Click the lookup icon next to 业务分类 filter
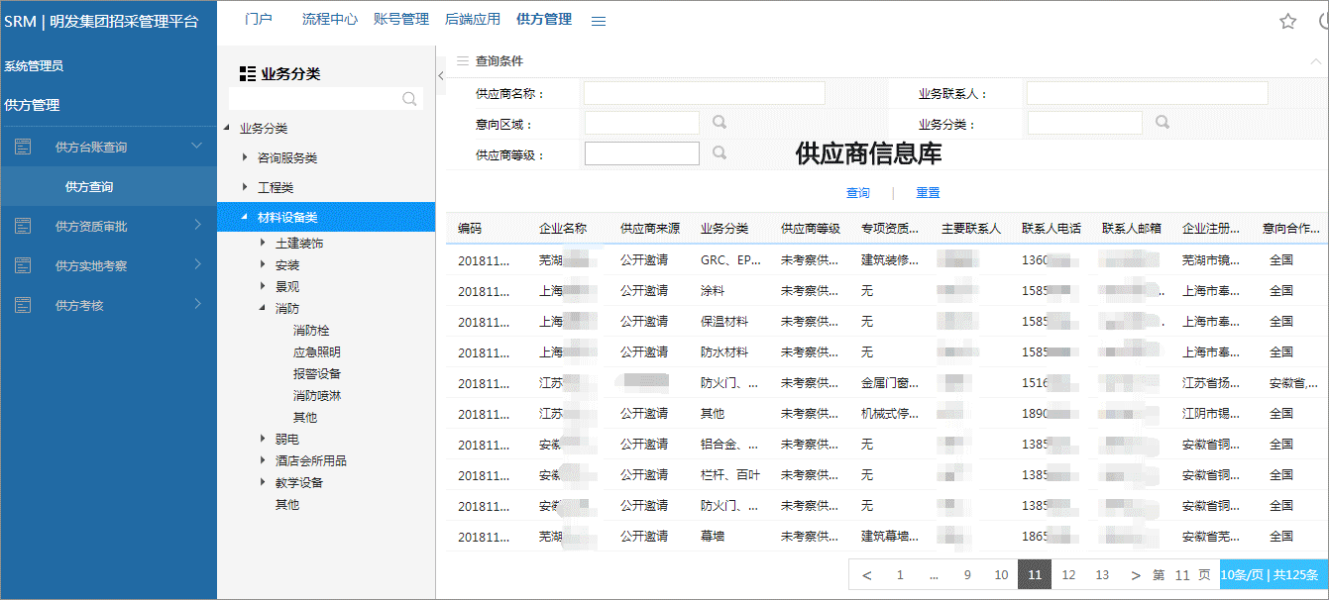The height and width of the screenshot is (600, 1329). click(1163, 123)
